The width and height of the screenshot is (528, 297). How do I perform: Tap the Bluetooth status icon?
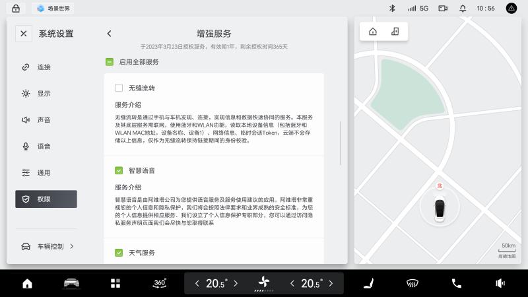pyautogui.click(x=392, y=9)
